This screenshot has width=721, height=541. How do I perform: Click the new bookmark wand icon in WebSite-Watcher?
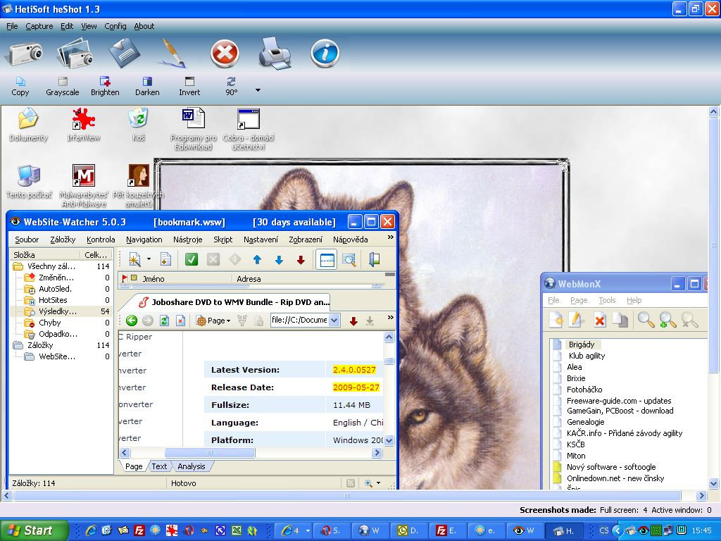134,259
